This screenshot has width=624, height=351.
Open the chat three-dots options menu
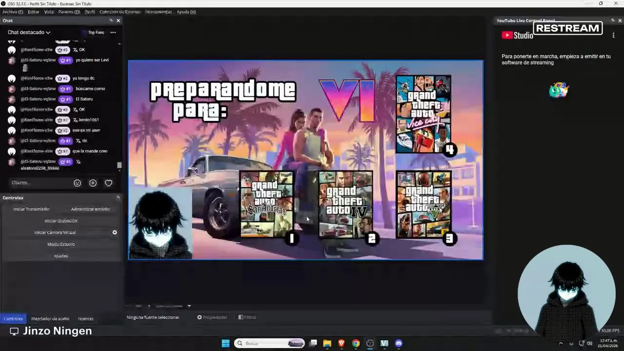click(113, 33)
